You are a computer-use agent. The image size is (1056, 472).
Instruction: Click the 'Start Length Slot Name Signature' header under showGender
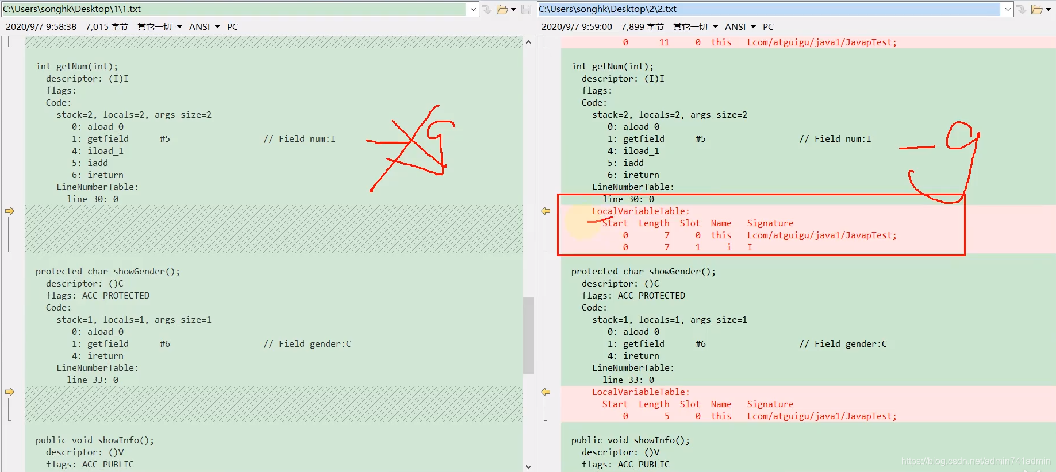pos(698,404)
